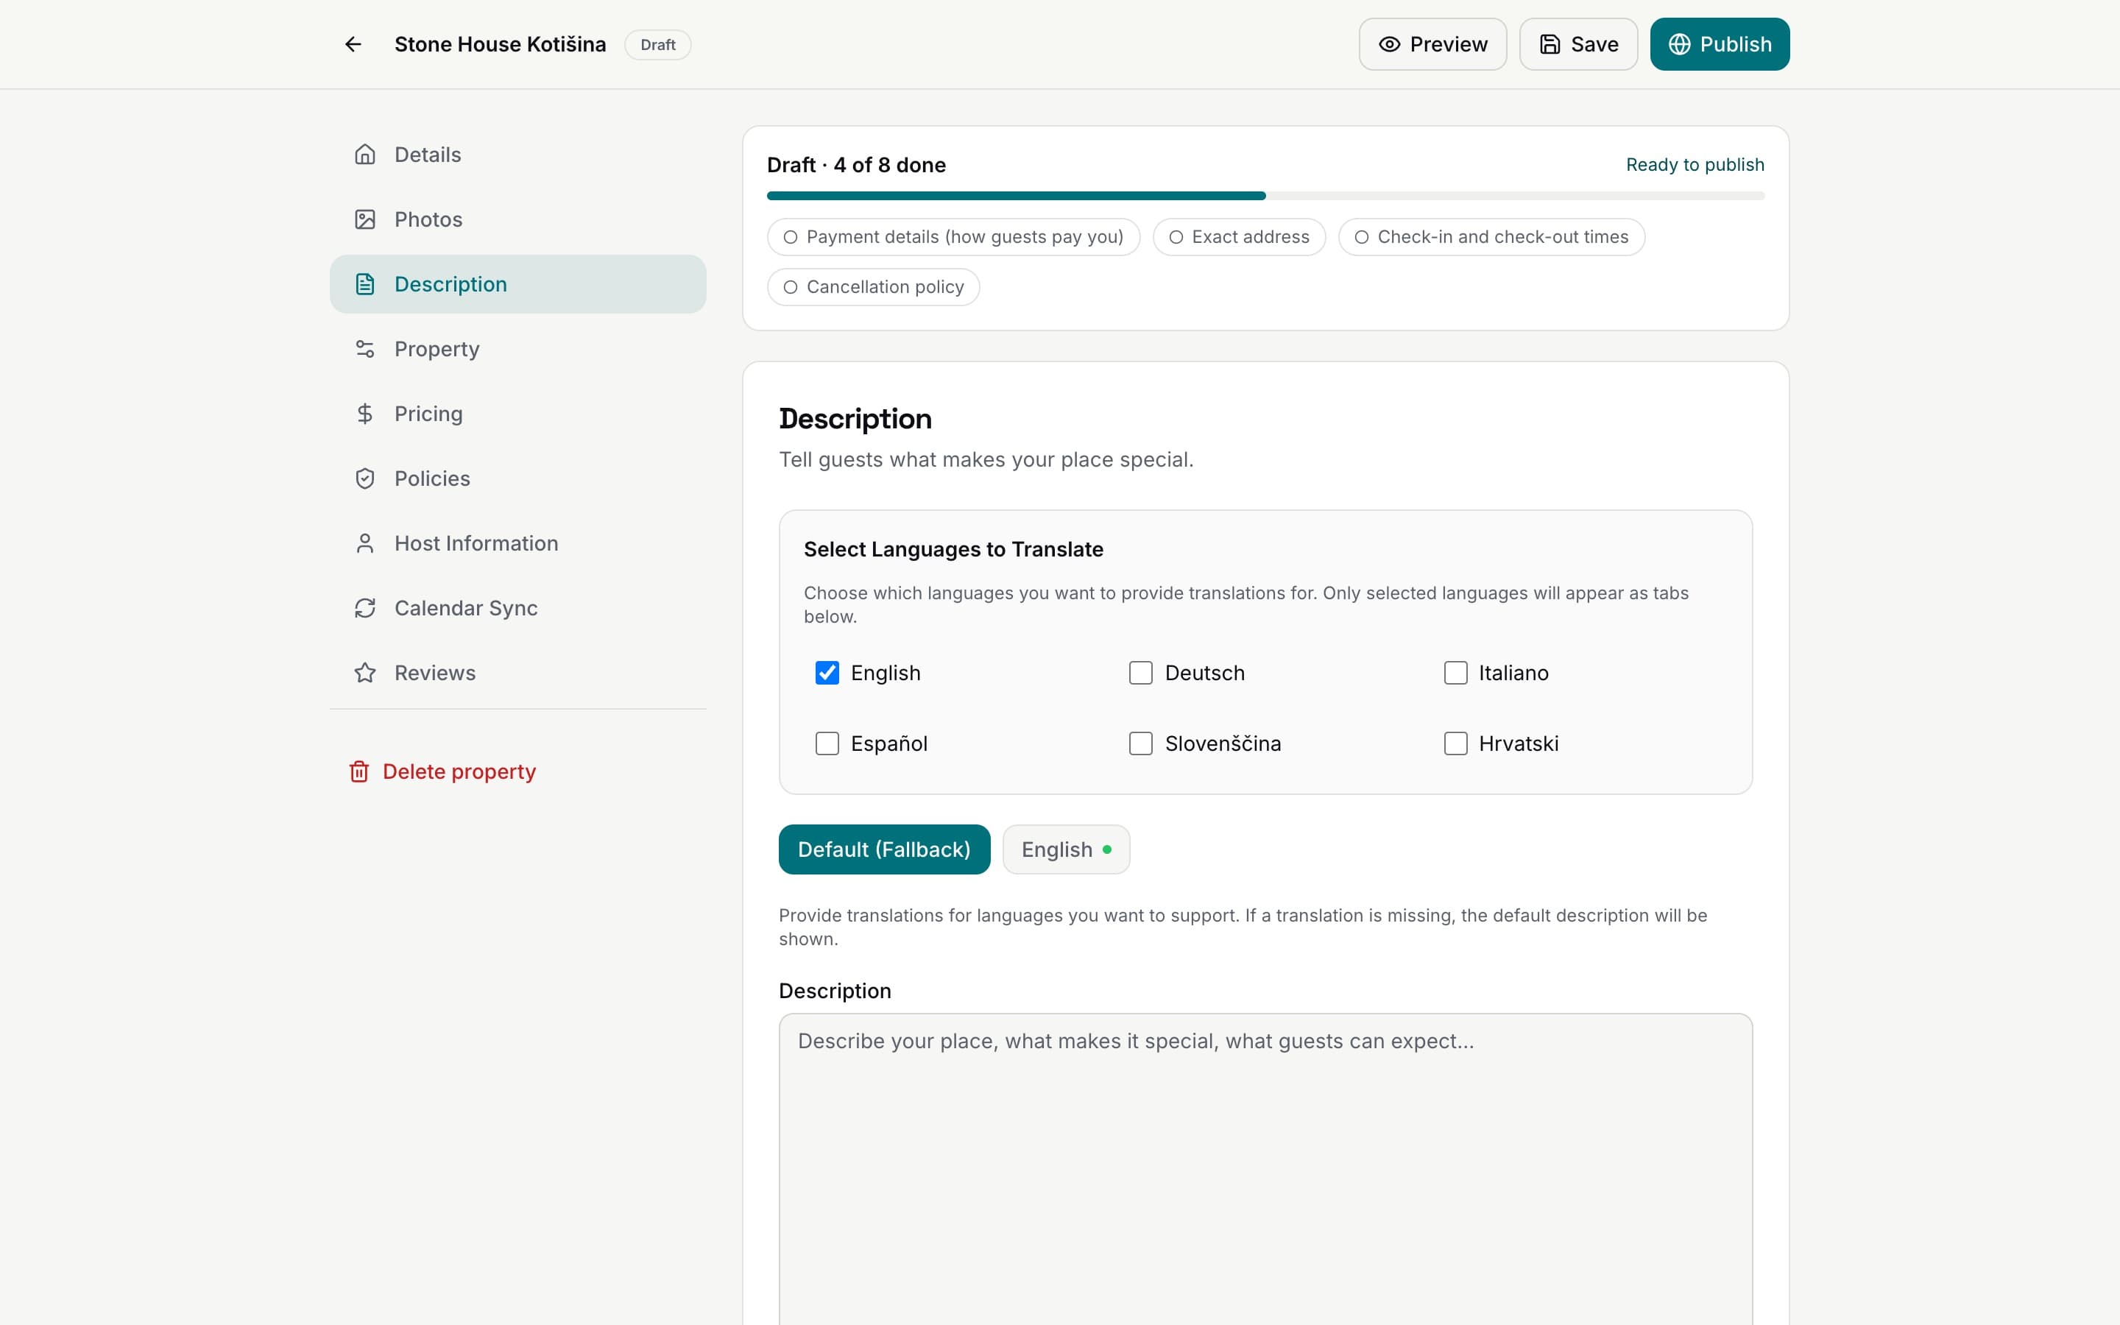
Task: Click the sync icon beside Calendar Sync
Action: 365,608
